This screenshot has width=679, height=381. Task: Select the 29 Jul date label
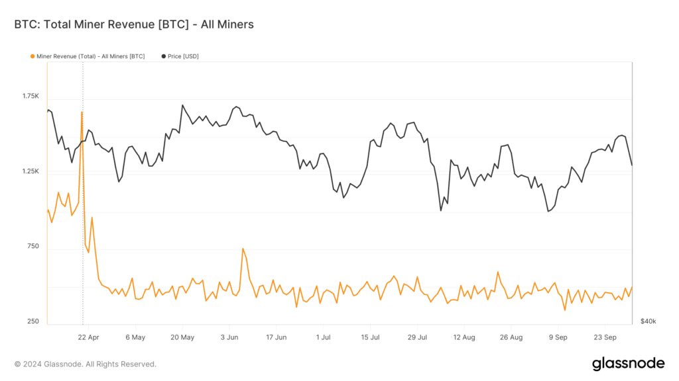pos(417,337)
